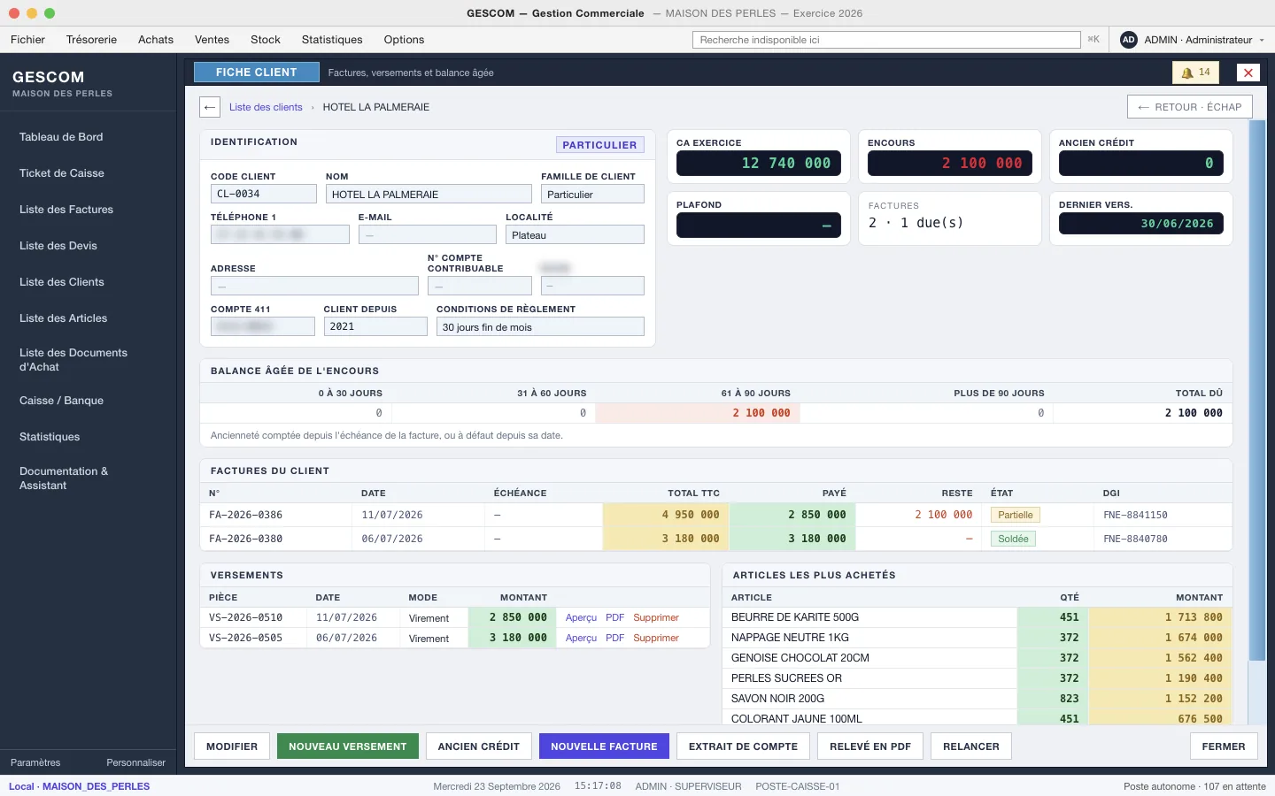Screen dimensions: 1275x796
Task: Click the MODIFIER button
Action: (232, 746)
